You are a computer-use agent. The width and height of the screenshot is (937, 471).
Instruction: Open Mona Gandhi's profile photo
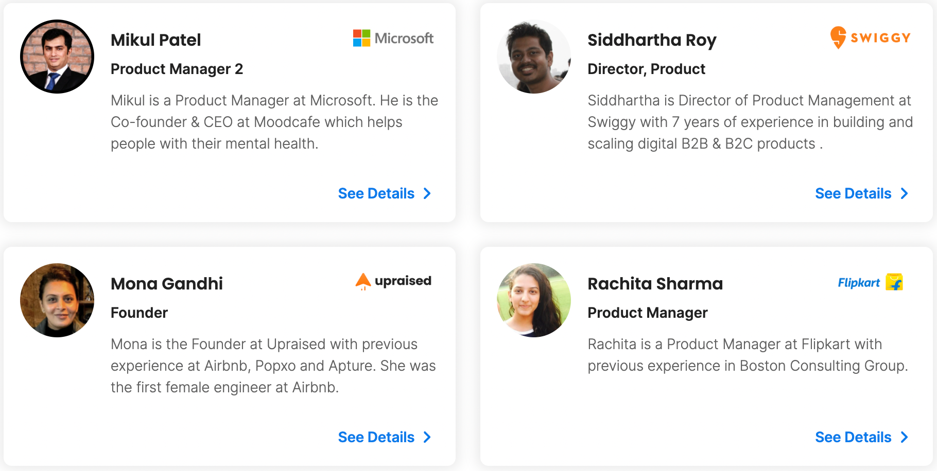coord(57,300)
